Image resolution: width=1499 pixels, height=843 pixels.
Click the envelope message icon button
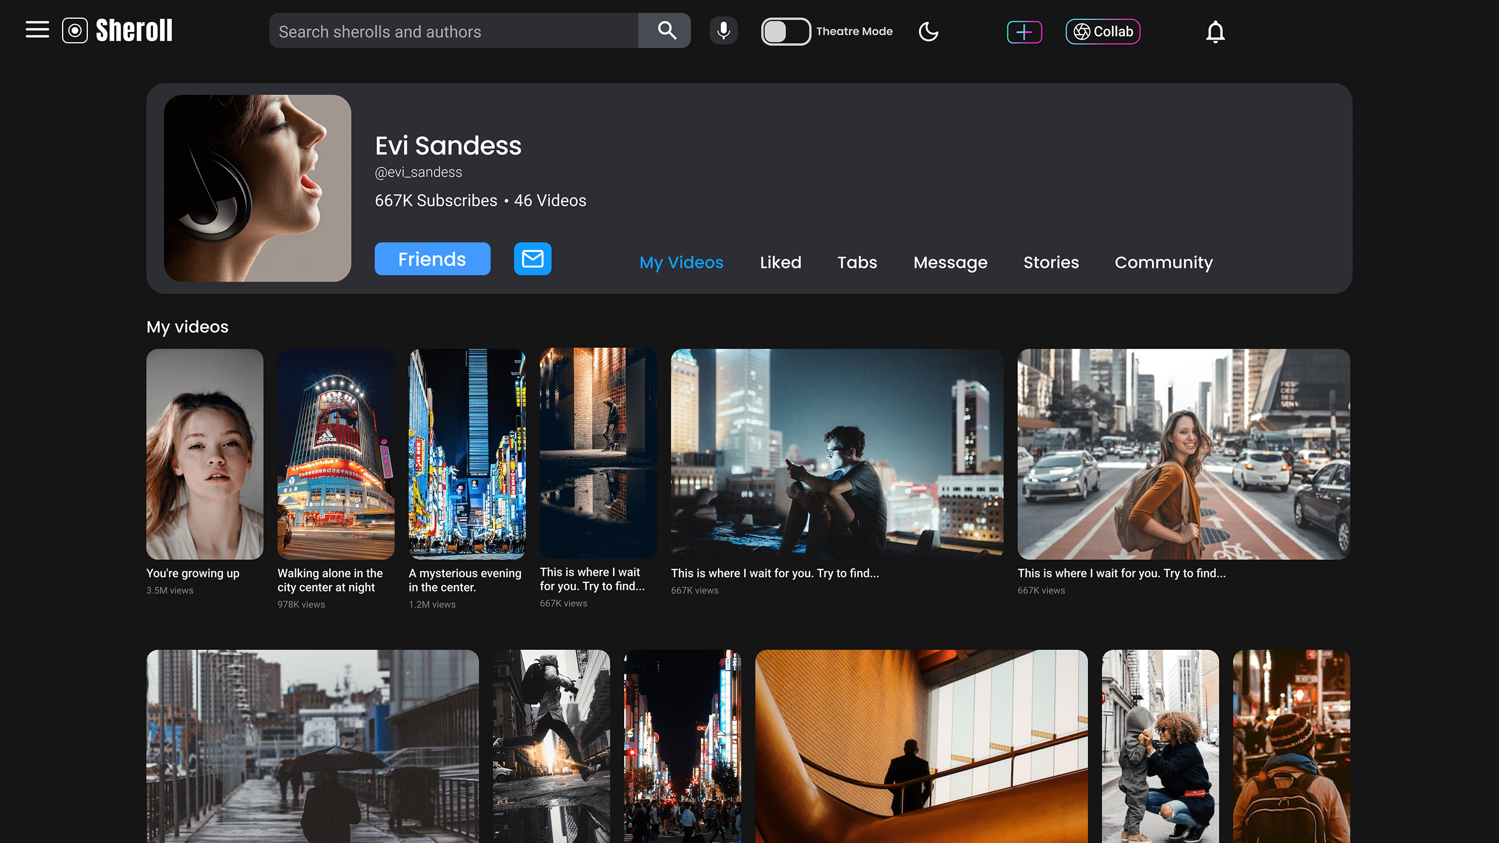(533, 259)
